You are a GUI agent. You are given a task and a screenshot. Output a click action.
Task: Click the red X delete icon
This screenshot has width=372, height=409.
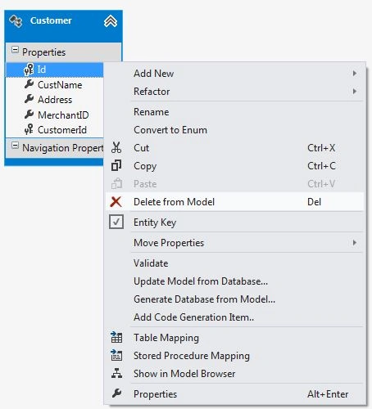click(116, 202)
